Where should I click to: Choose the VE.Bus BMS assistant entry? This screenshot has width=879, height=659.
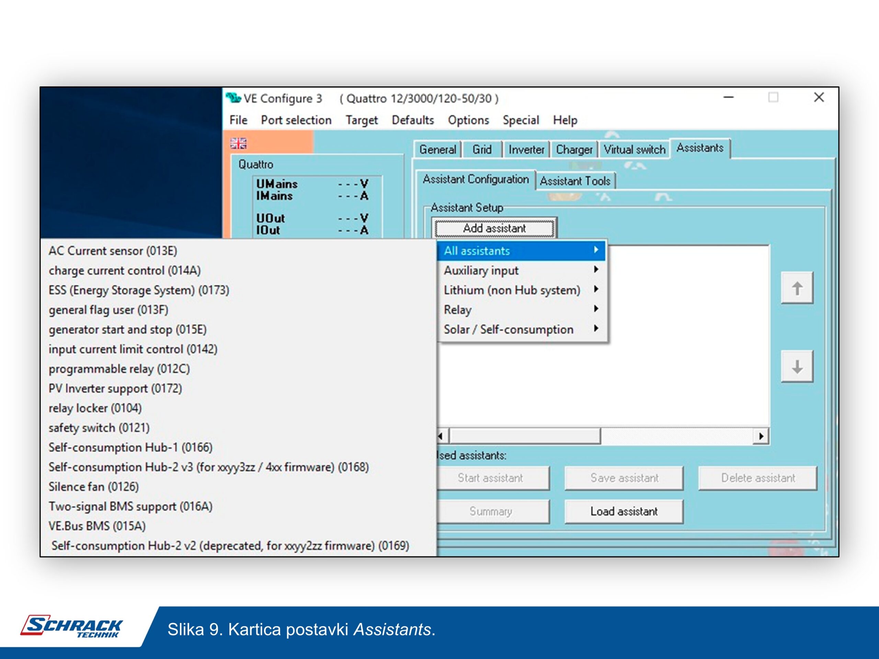pos(97,526)
